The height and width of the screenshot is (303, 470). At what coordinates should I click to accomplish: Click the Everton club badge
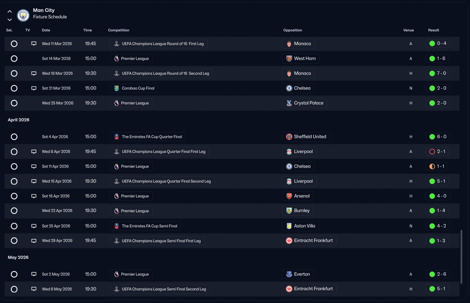point(289,274)
